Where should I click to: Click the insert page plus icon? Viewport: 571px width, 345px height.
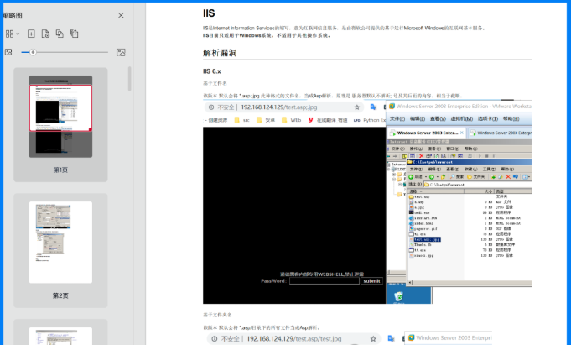point(31,34)
